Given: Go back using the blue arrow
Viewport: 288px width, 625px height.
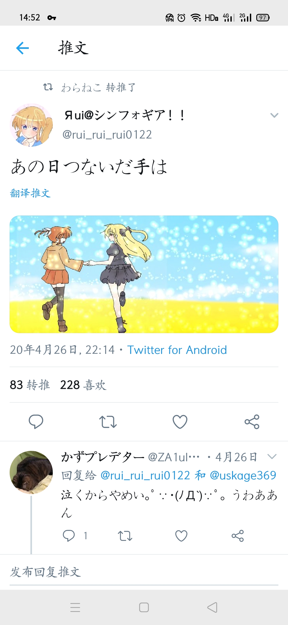Looking at the screenshot, I should [x=22, y=48].
